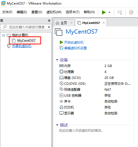Image resolution: width=138 pixels, height=147 pixels.
Task: Click 编辑虚拟机设置 link
Action: click(x=75, y=48)
